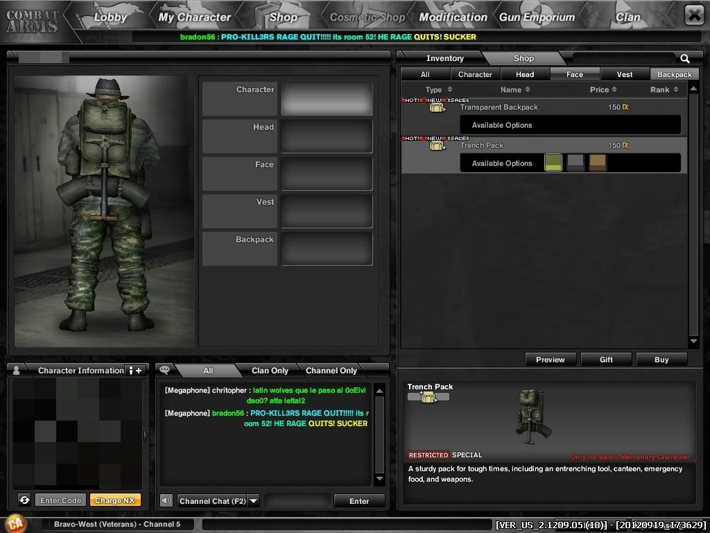Select the Face category filter
710x533 pixels.
(574, 74)
